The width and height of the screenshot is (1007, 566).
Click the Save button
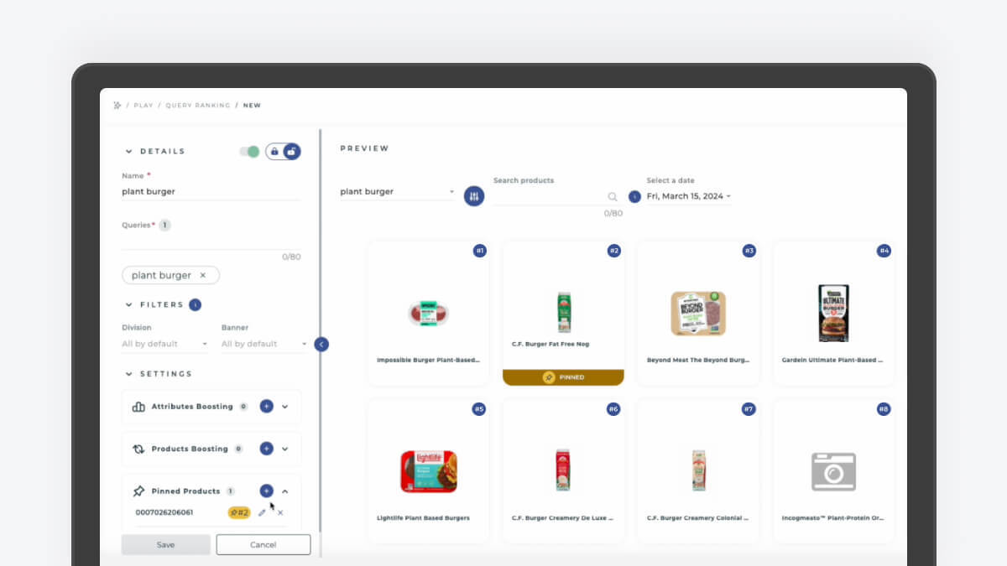[x=165, y=544]
